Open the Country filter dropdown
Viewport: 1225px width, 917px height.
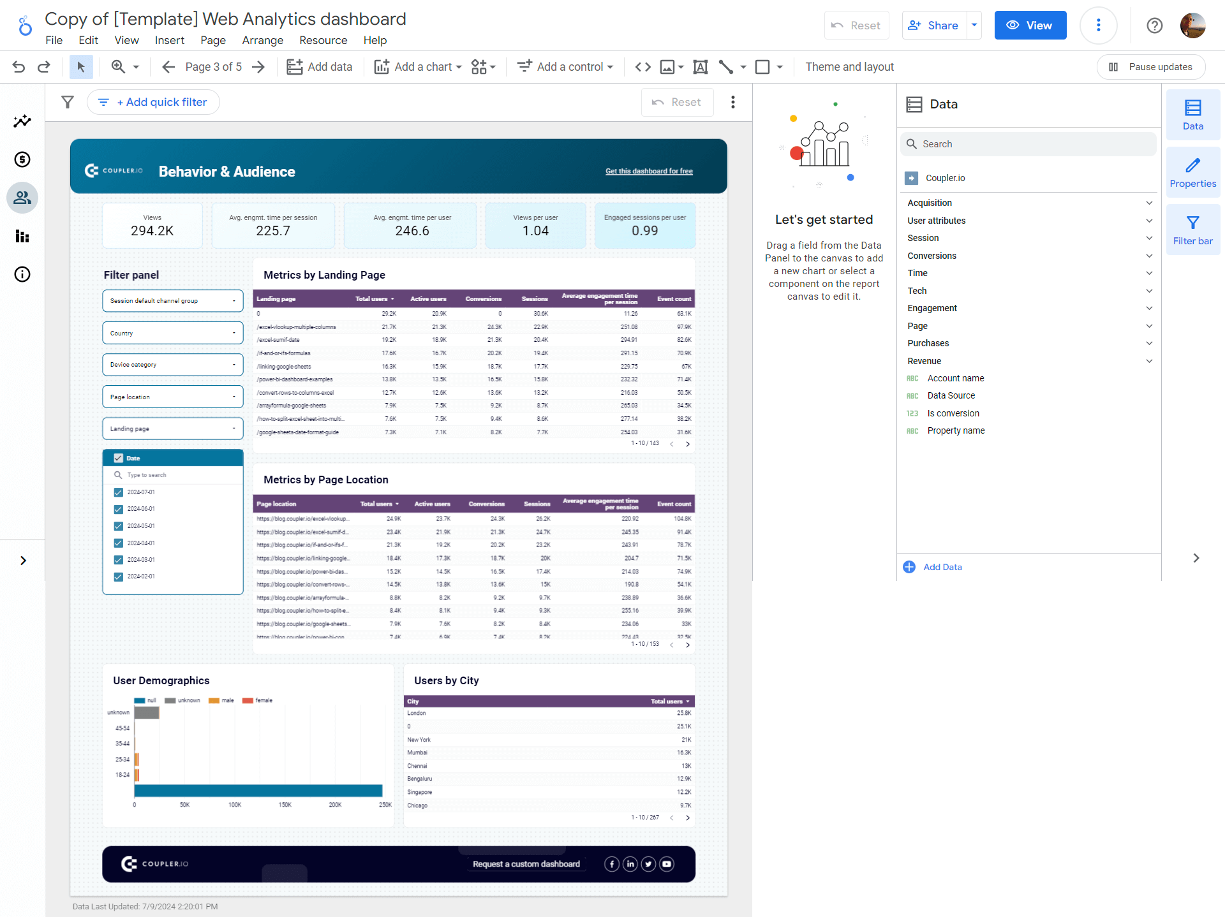173,333
